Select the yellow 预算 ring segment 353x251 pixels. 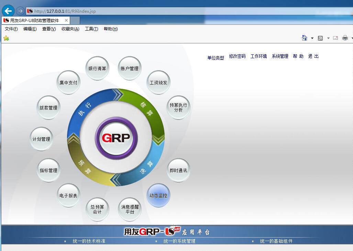click(x=85, y=167)
